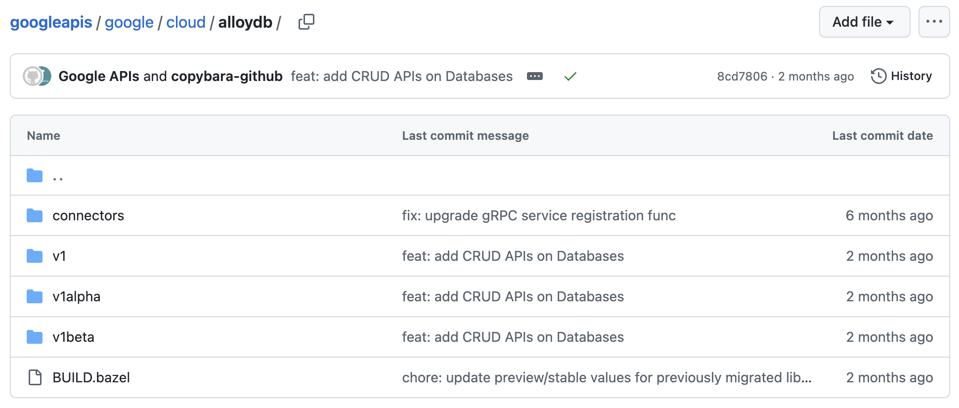959x408 pixels.
Task: Open the BUILD.bazel file
Action: [x=91, y=378]
